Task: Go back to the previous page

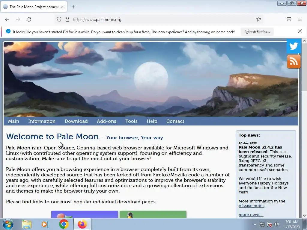Action: click(7, 19)
